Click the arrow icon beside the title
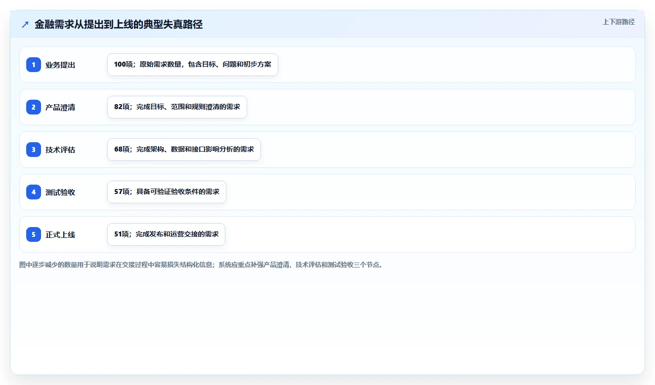Image resolution: width=655 pixels, height=385 pixels. pos(25,25)
